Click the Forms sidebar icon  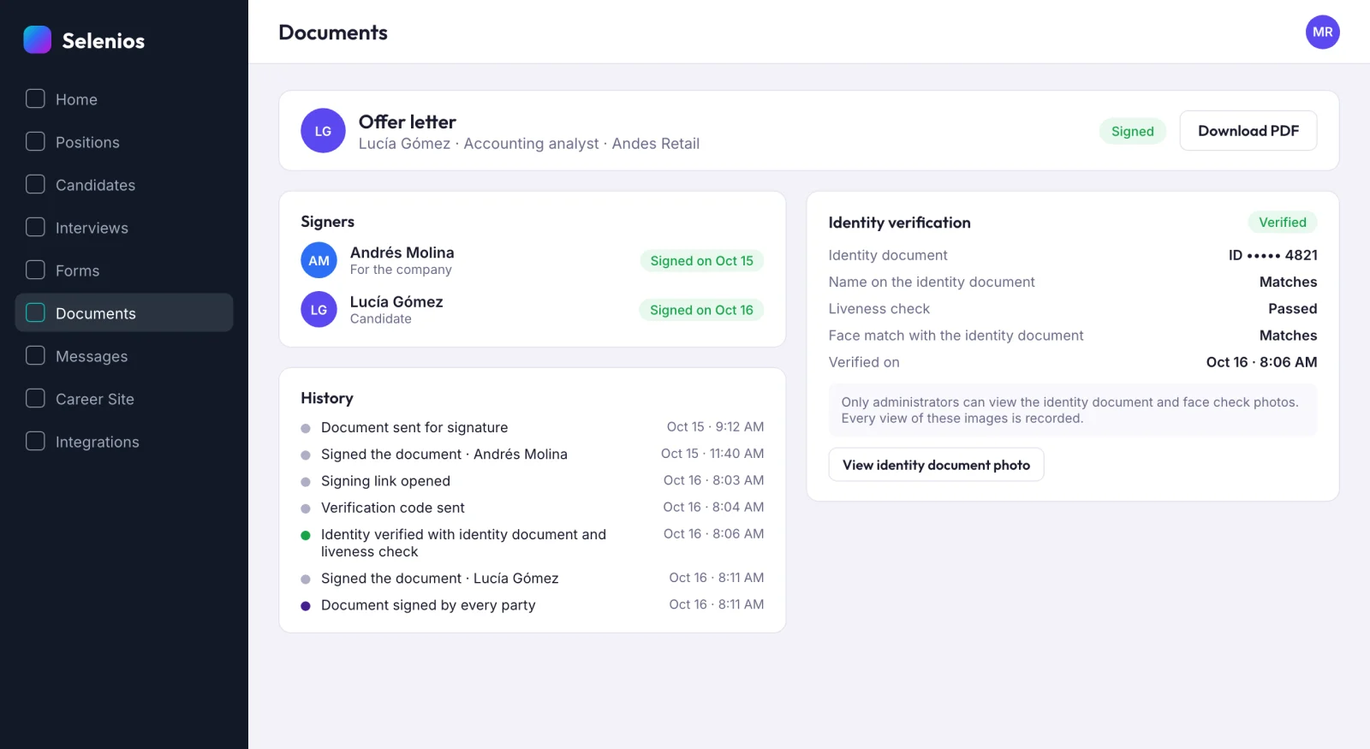(x=35, y=270)
